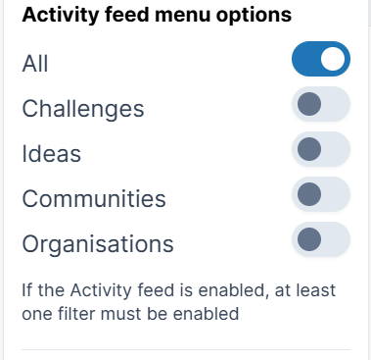Click the white knob on the All switch

(333, 59)
